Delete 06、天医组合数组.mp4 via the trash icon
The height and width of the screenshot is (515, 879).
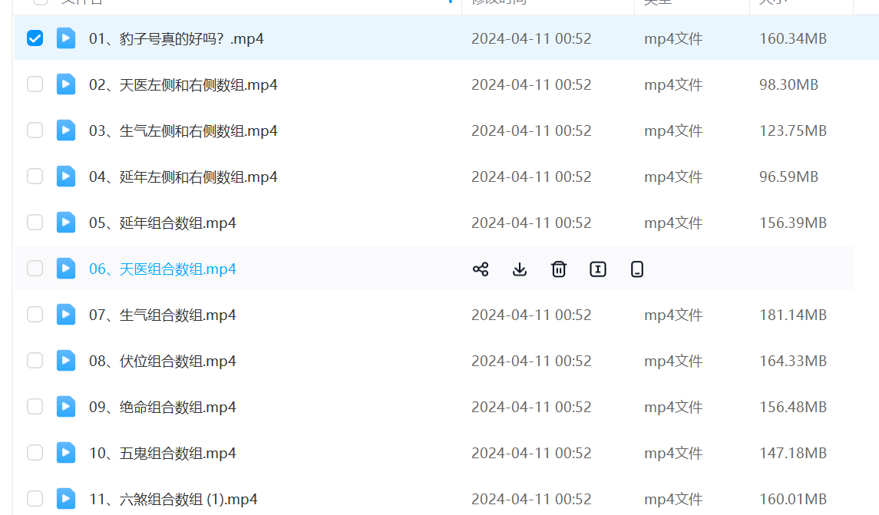(x=559, y=269)
